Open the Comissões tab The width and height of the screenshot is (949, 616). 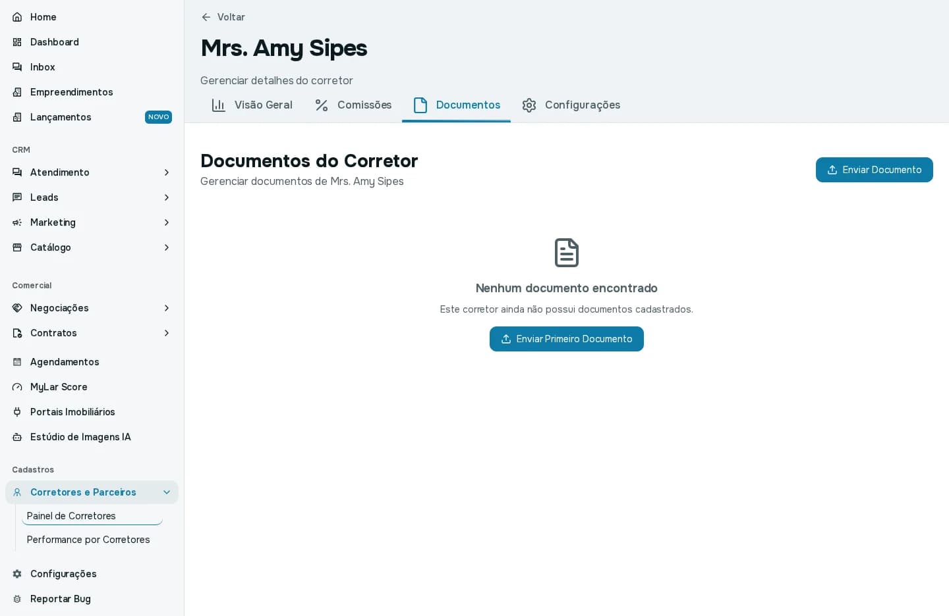pos(353,105)
